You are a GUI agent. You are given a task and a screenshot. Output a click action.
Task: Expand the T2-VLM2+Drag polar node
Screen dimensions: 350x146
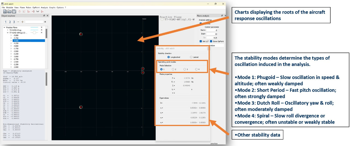pos(8,30)
